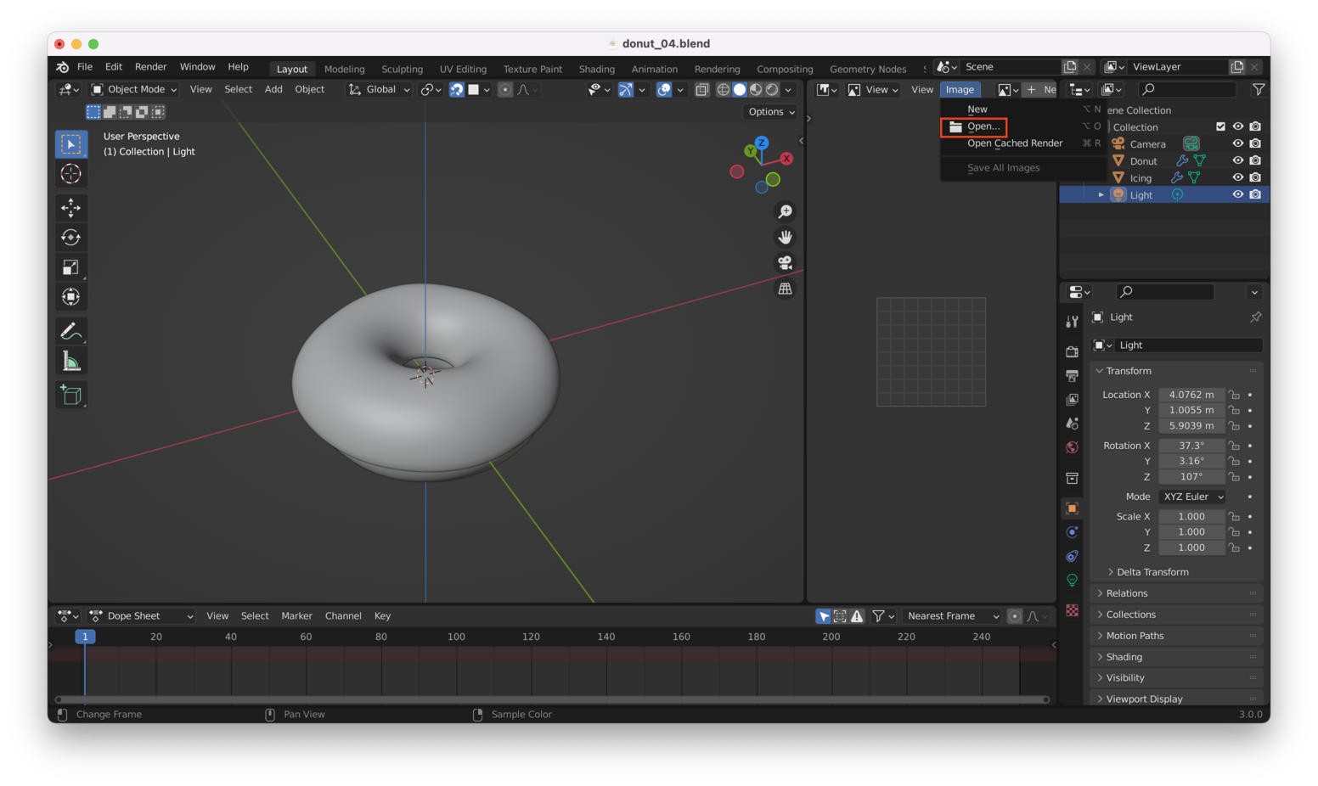Activate the Annotate tool
The width and height of the screenshot is (1318, 786).
pyautogui.click(x=71, y=330)
